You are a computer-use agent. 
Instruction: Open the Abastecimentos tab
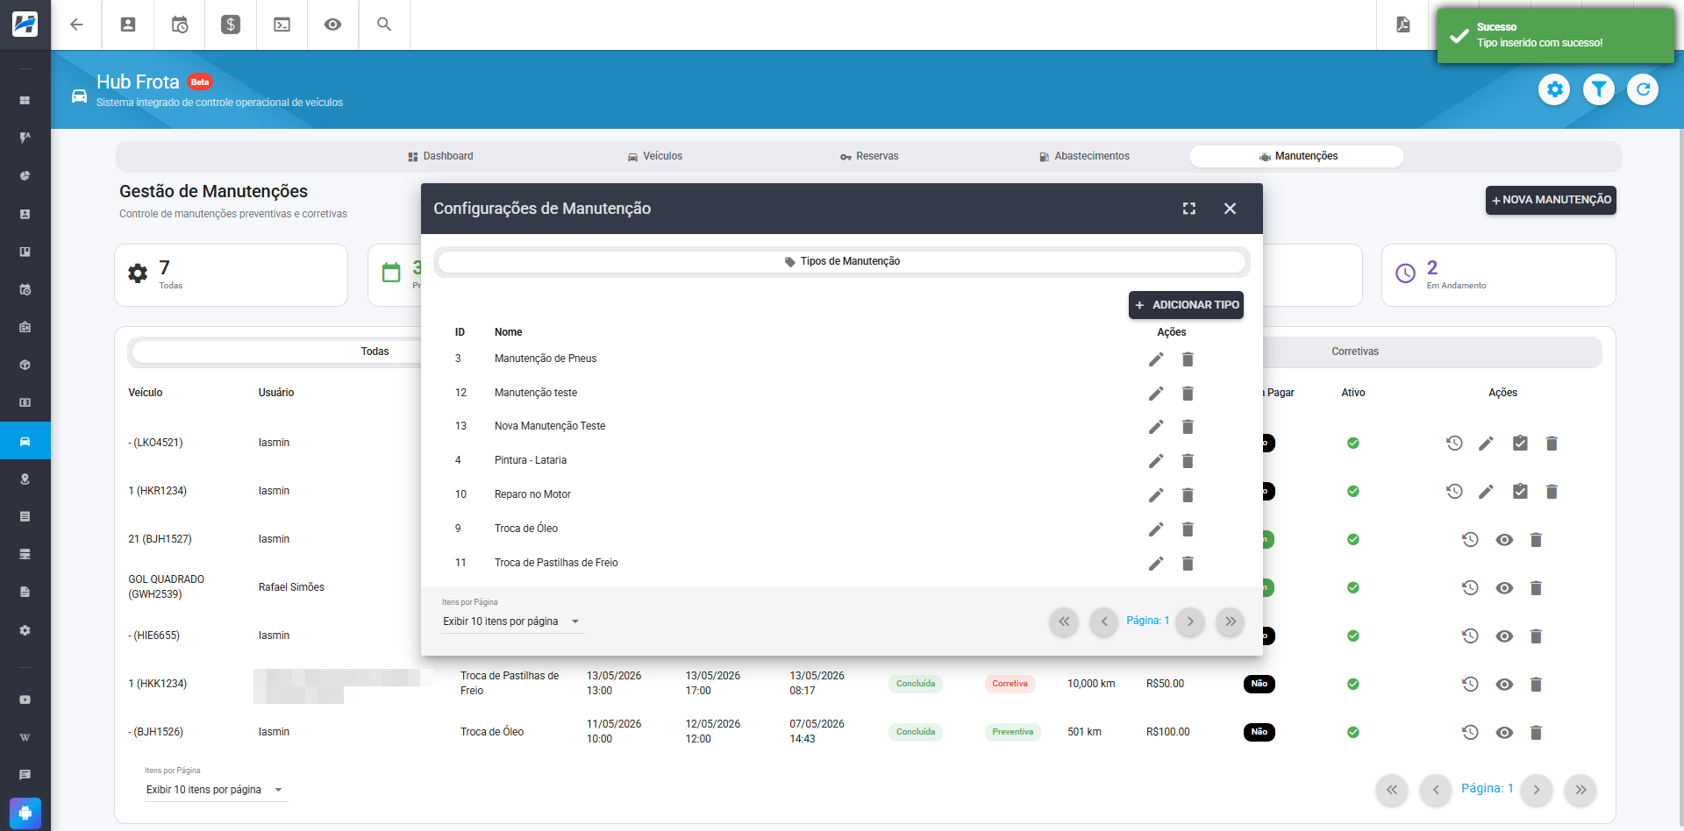point(1084,156)
